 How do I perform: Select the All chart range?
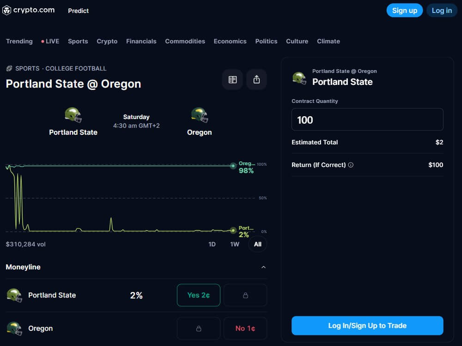tap(257, 244)
